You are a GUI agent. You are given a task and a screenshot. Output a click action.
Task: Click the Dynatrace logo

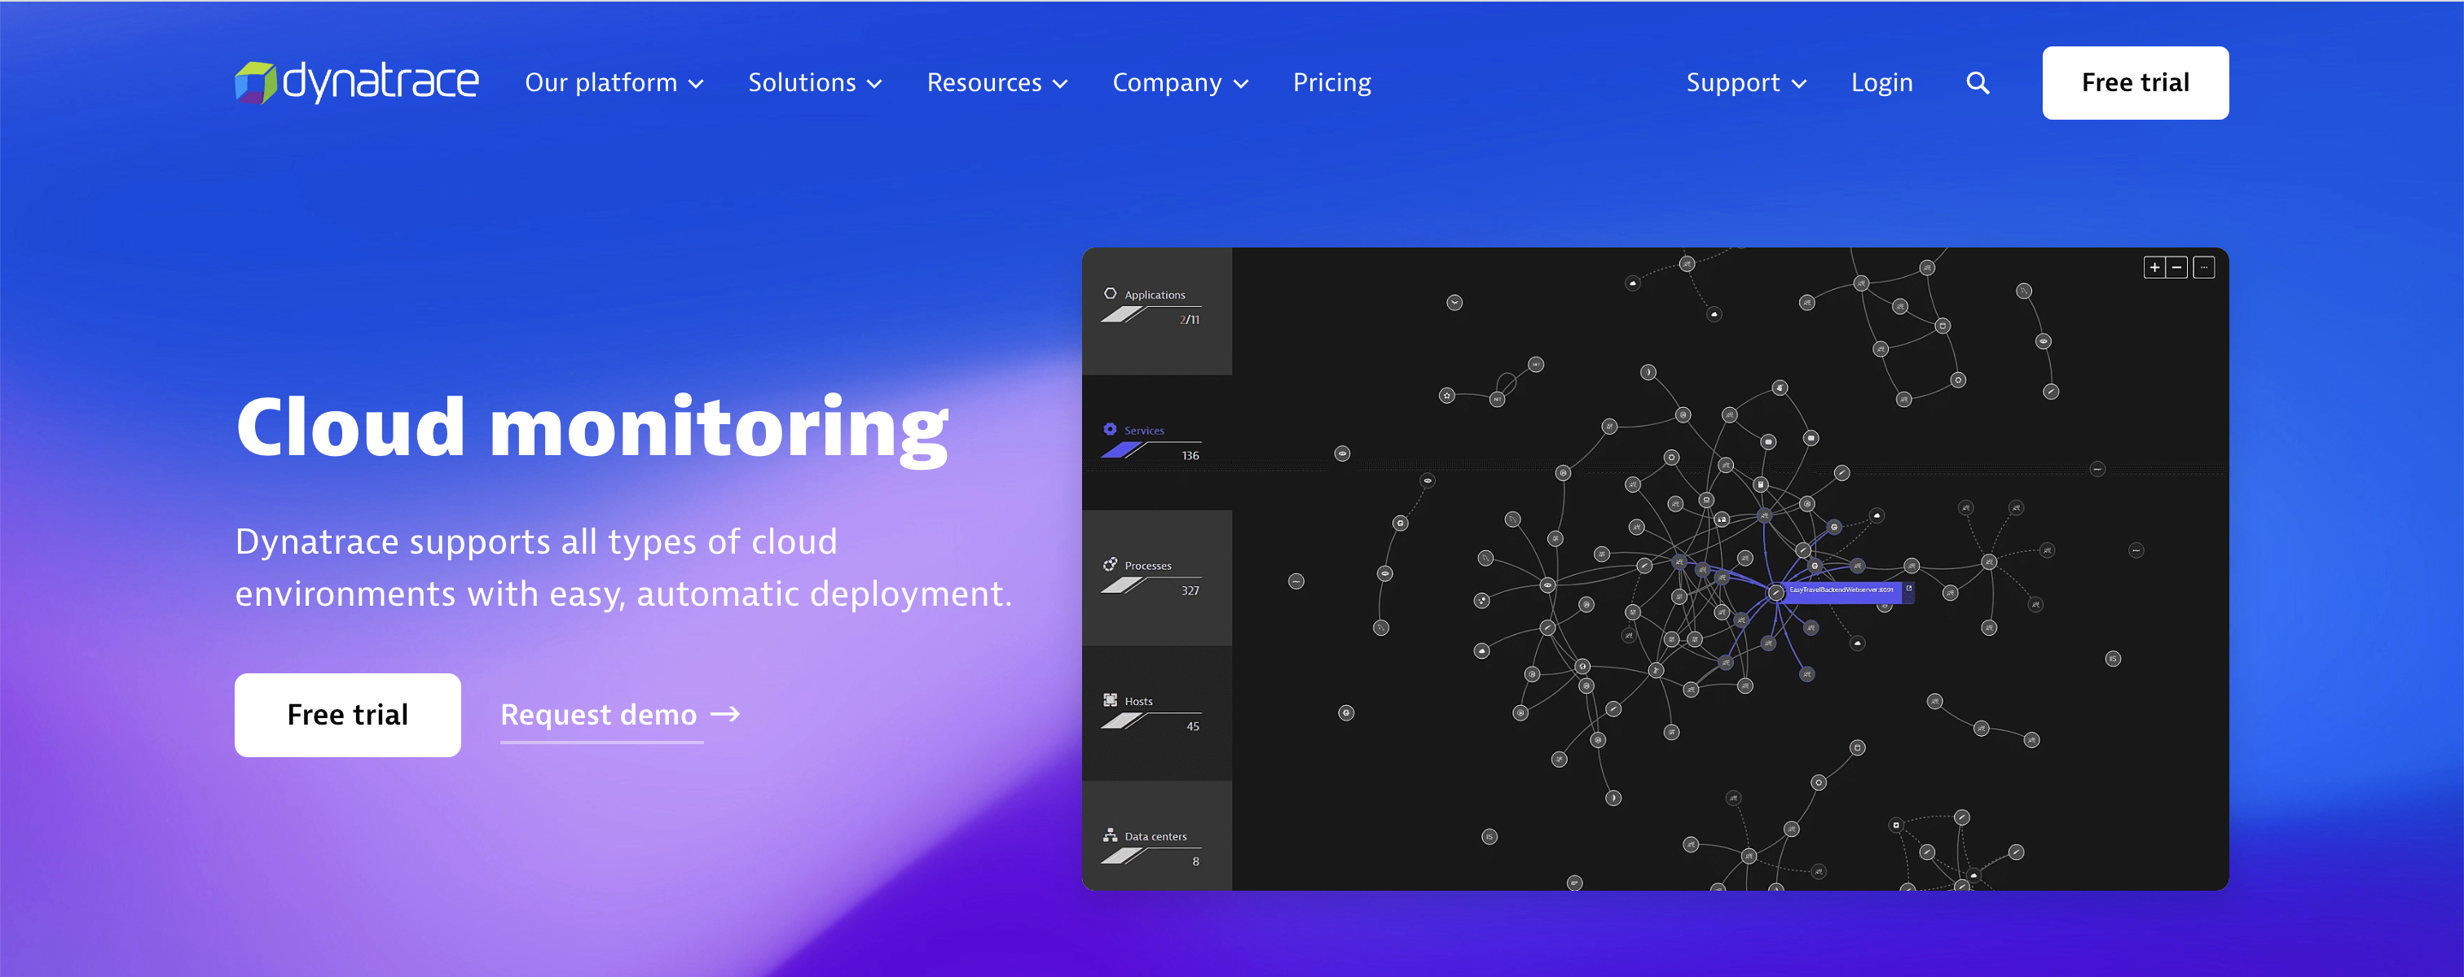tap(357, 82)
